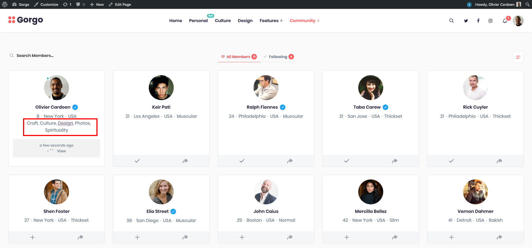Open the user avatar menu in header
Viewport: 532px width, 248px height.
coord(518,21)
